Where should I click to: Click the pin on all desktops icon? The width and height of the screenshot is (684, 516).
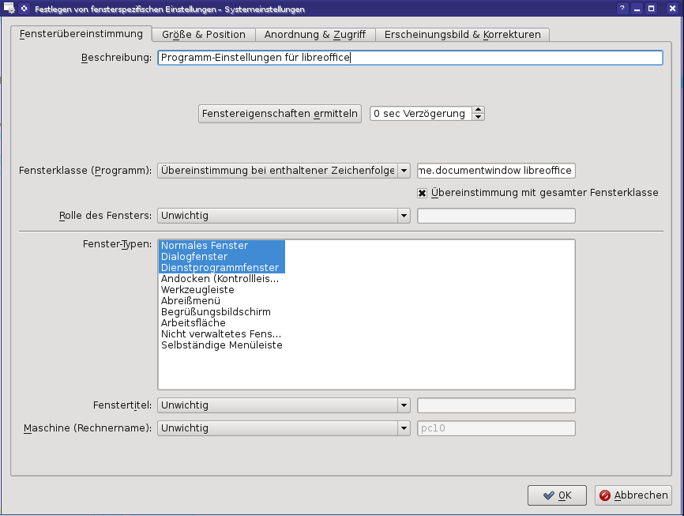[x=24, y=9]
